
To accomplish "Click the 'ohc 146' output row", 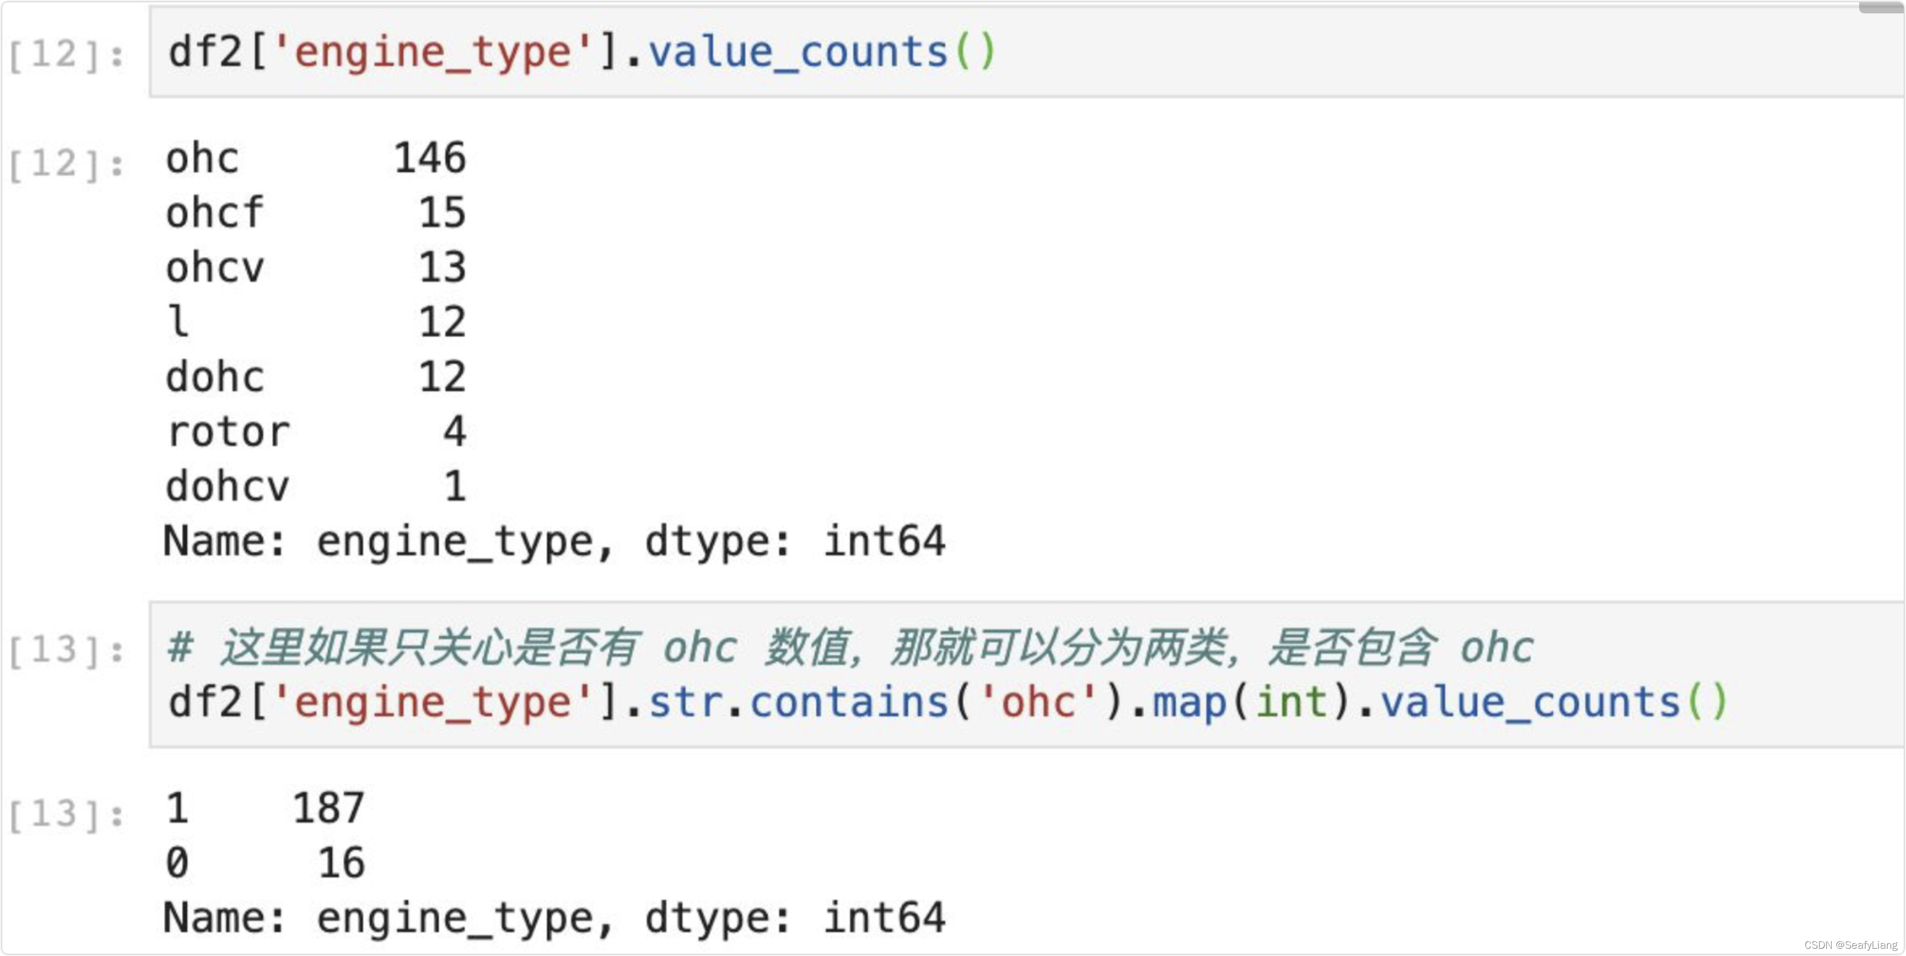I will point(316,158).
